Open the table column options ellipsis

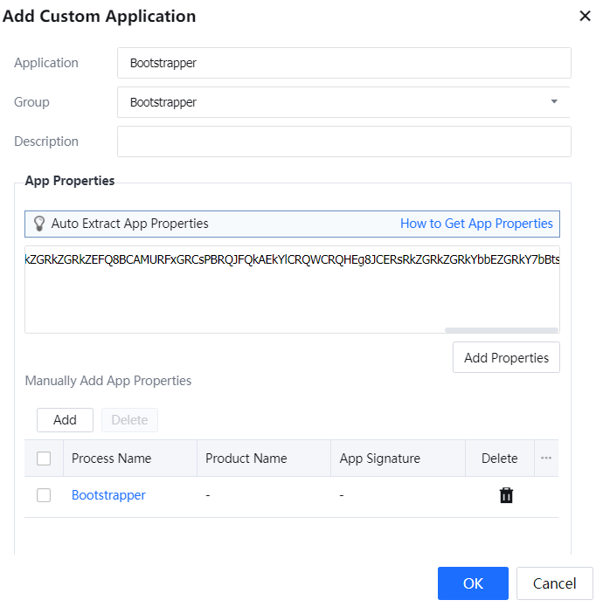click(546, 459)
